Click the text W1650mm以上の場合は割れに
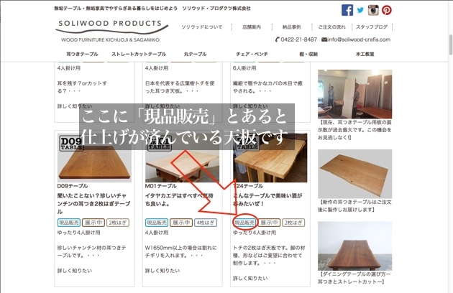Viewport: 453px width, 293px height. click(x=181, y=248)
